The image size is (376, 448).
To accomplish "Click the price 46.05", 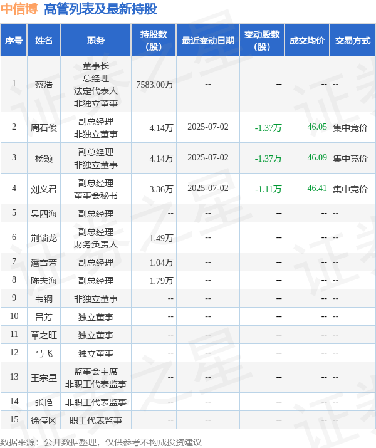I will (317, 127).
